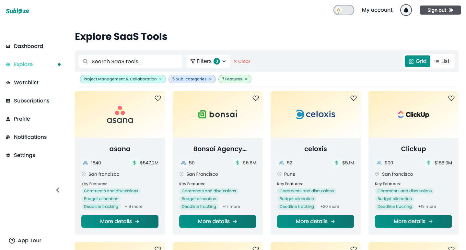466x250 pixels.
Task: Open the Subscriptions section
Action: [31, 101]
